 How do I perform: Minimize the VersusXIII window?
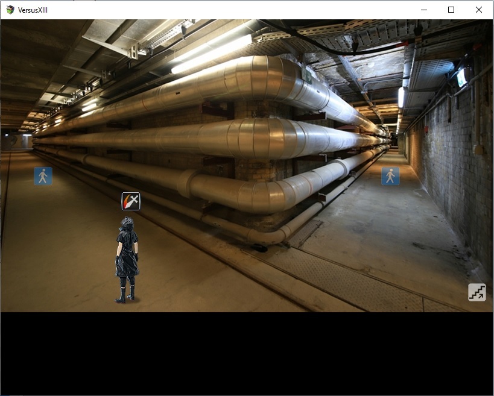[423, 10]
